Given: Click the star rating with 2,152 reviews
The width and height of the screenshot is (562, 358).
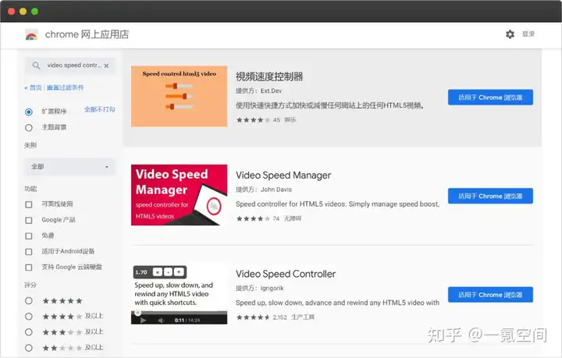Looking at the screenshot, I should (253, 317).
